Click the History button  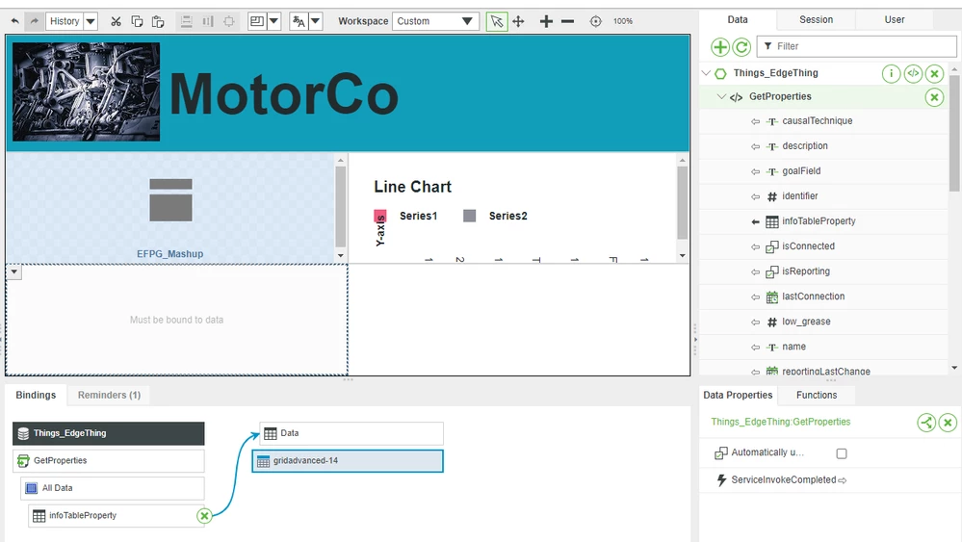[x=65, y=21]
